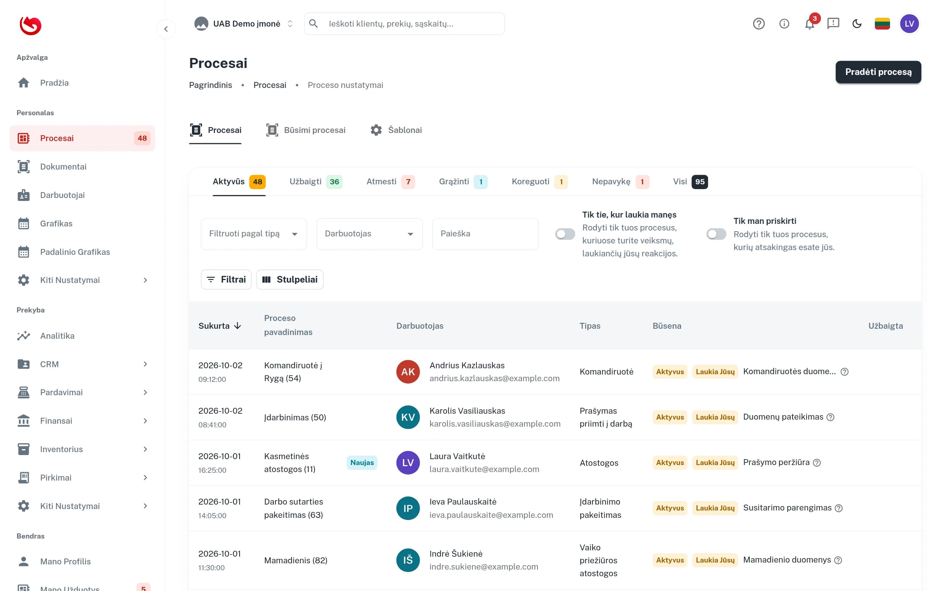Click the Paieška search field
Viewport: 945px width, 591px height.
click(485, 234)
